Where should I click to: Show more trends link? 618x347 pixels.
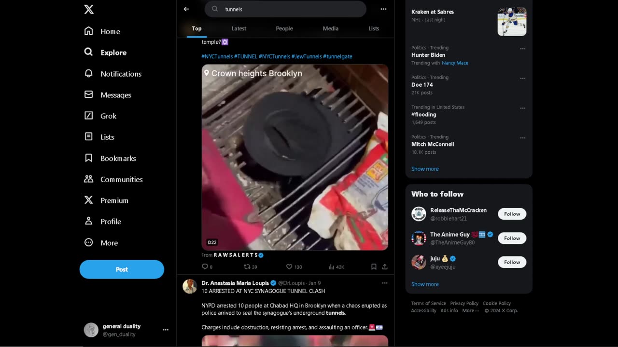pyautogui.click(x=425, y=169)
